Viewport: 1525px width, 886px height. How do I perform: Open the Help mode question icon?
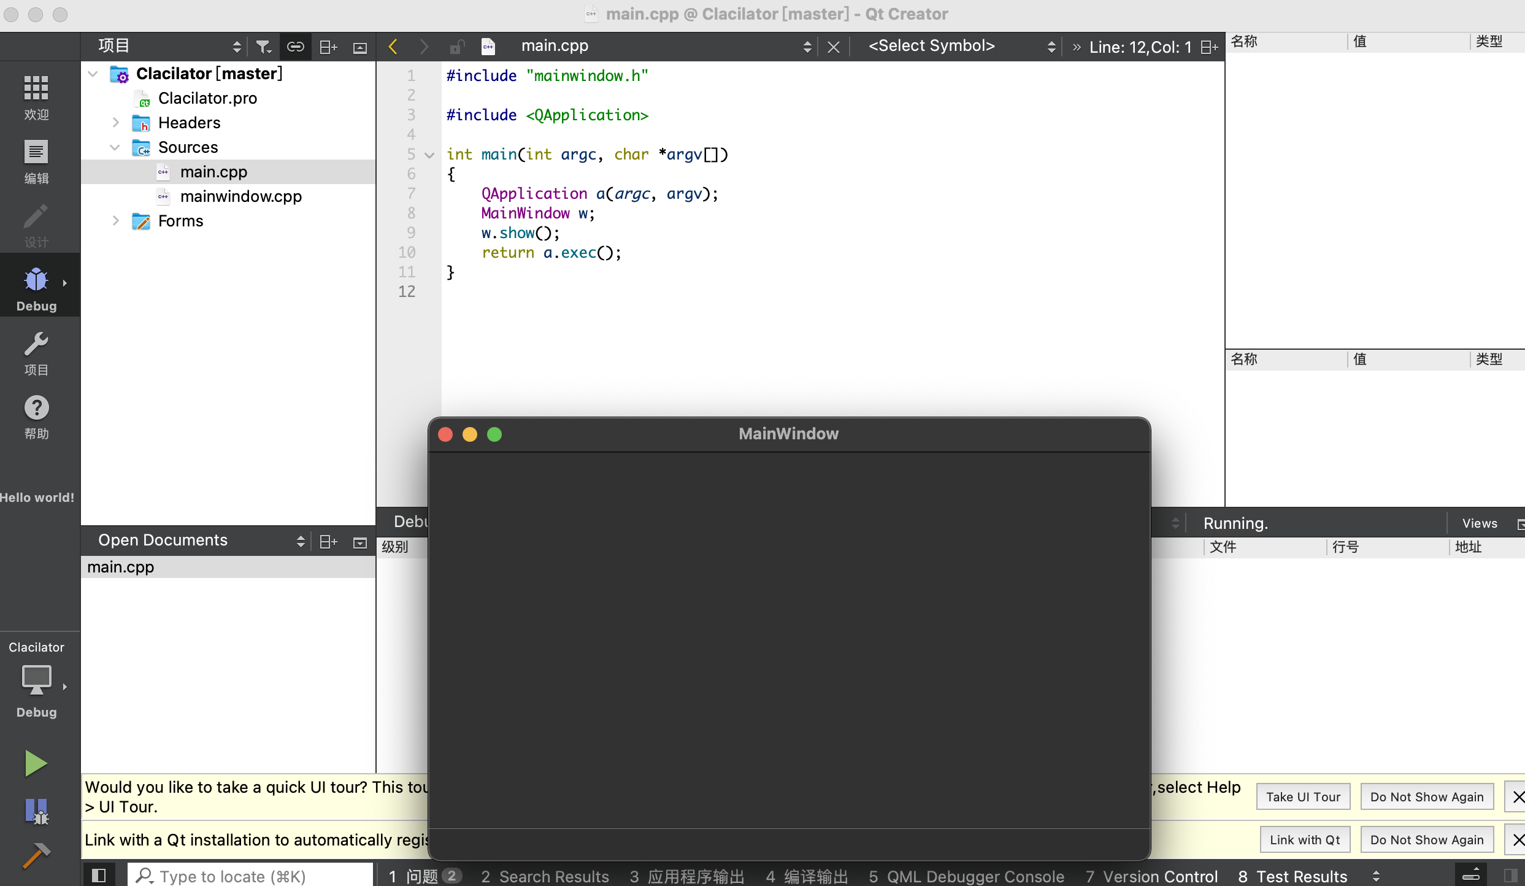36,417
